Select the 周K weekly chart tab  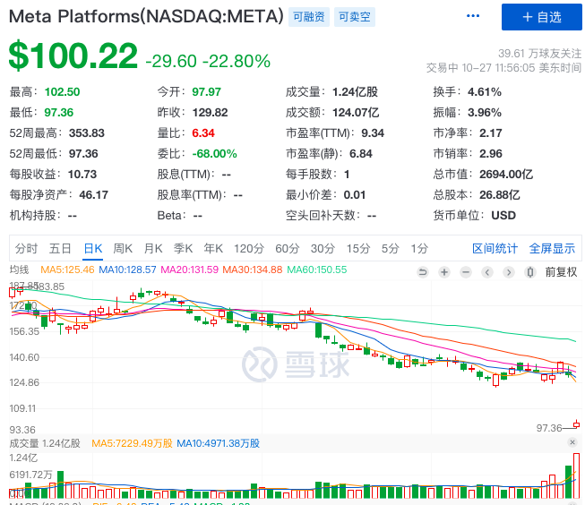point(123,248)
